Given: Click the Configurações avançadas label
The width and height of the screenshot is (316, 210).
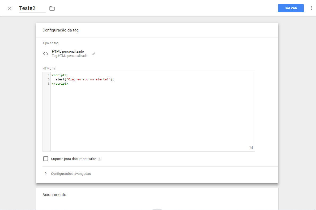Looking at the screenshot, I should coord(71,174).
